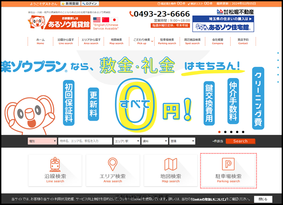Image resolution: width=283 pixels, height=205 pixels.
Task: Click the phone icon beside 0493-23-6666
Action: pyautogui.click(x=132, y=14)
